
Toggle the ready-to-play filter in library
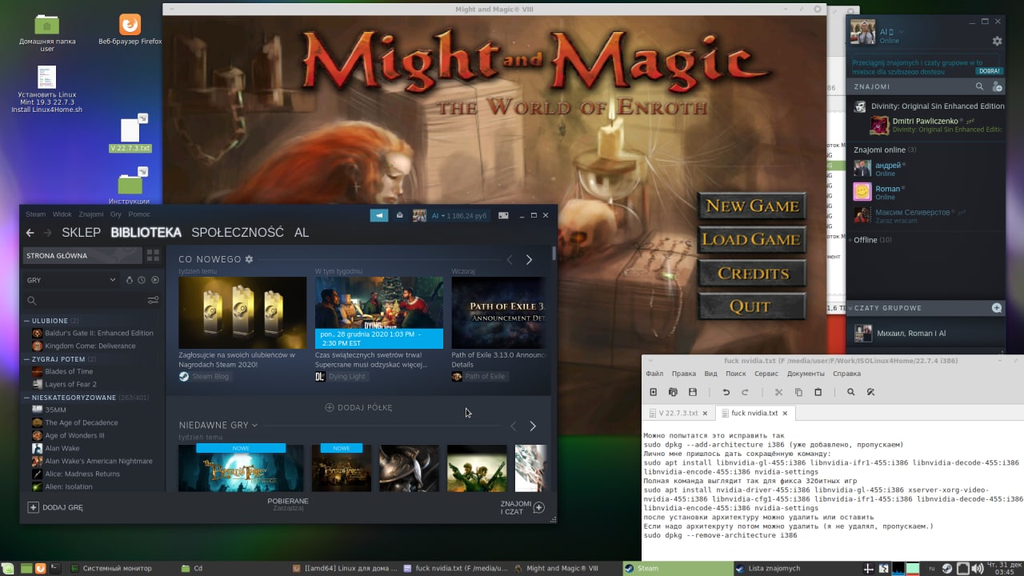coord(155,280)
